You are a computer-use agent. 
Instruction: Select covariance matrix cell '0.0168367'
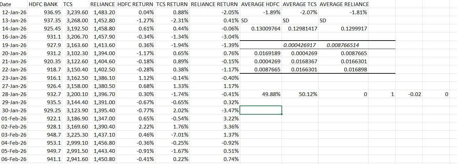click(x=300, y=61)
